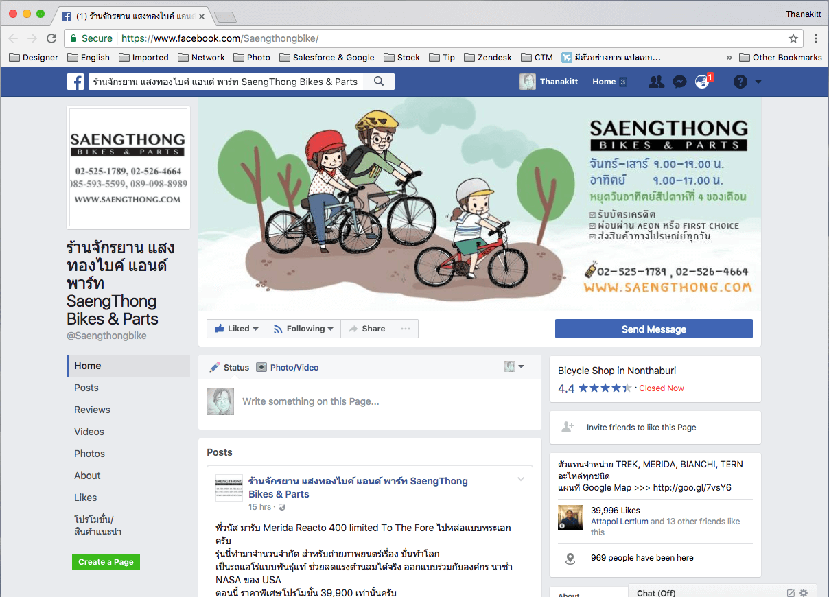Click the post author page name link
This screenshot has height=597, width=829.
pos(358,487)
